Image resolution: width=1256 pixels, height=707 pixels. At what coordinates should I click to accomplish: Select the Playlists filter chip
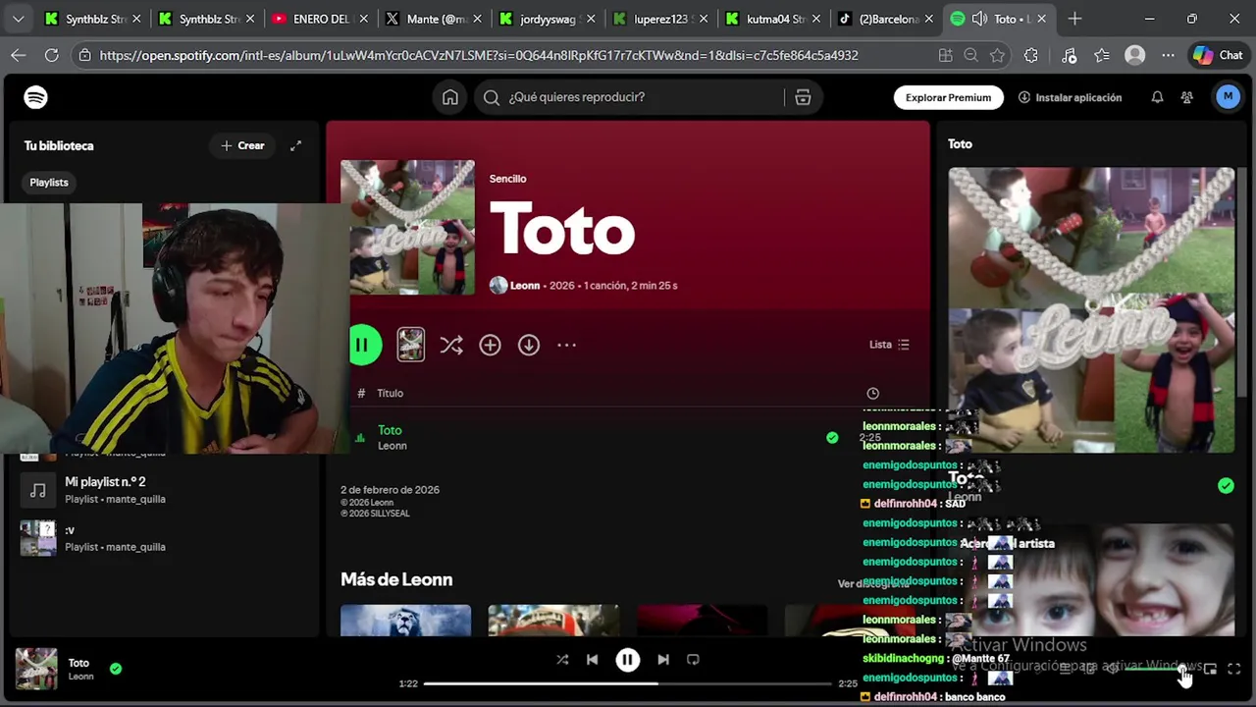[49, 182]
